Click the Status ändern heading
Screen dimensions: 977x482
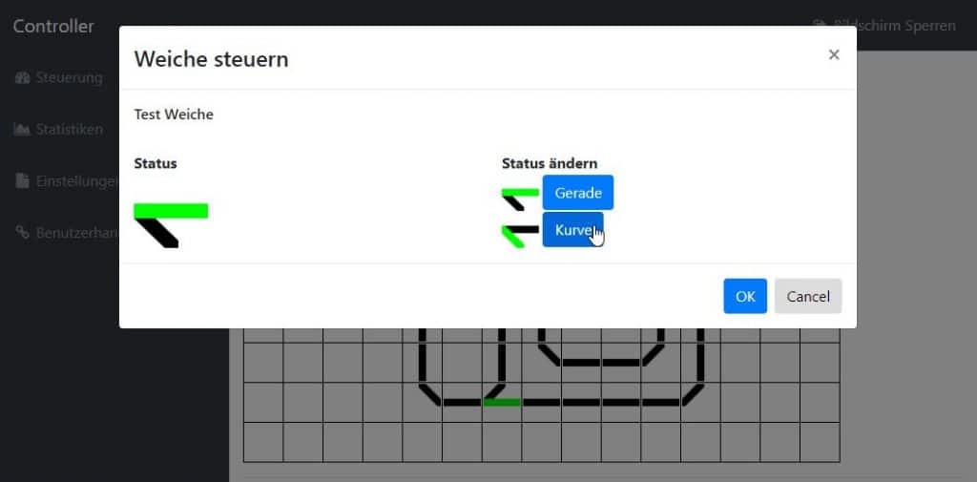[550, 163]
